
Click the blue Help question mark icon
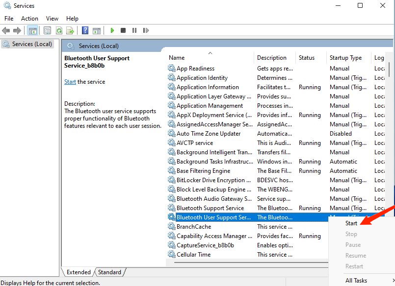(85, 30)
